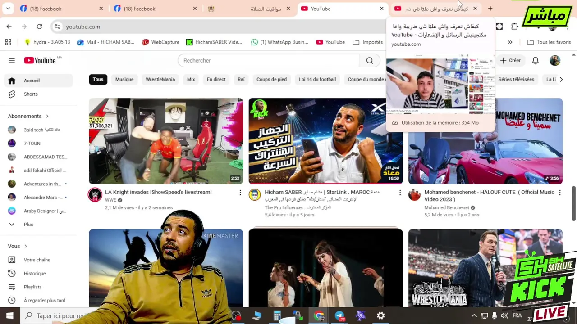
Task: Click Chrome icon in the taskbar
Action: tap(319, 316)
